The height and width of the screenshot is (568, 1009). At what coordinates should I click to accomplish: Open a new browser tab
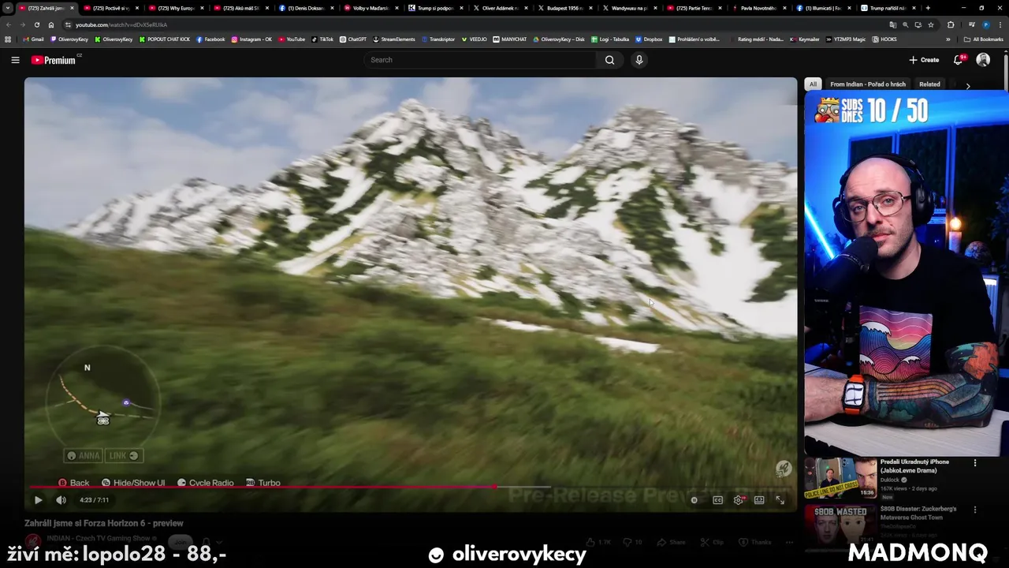click(928, 8)
